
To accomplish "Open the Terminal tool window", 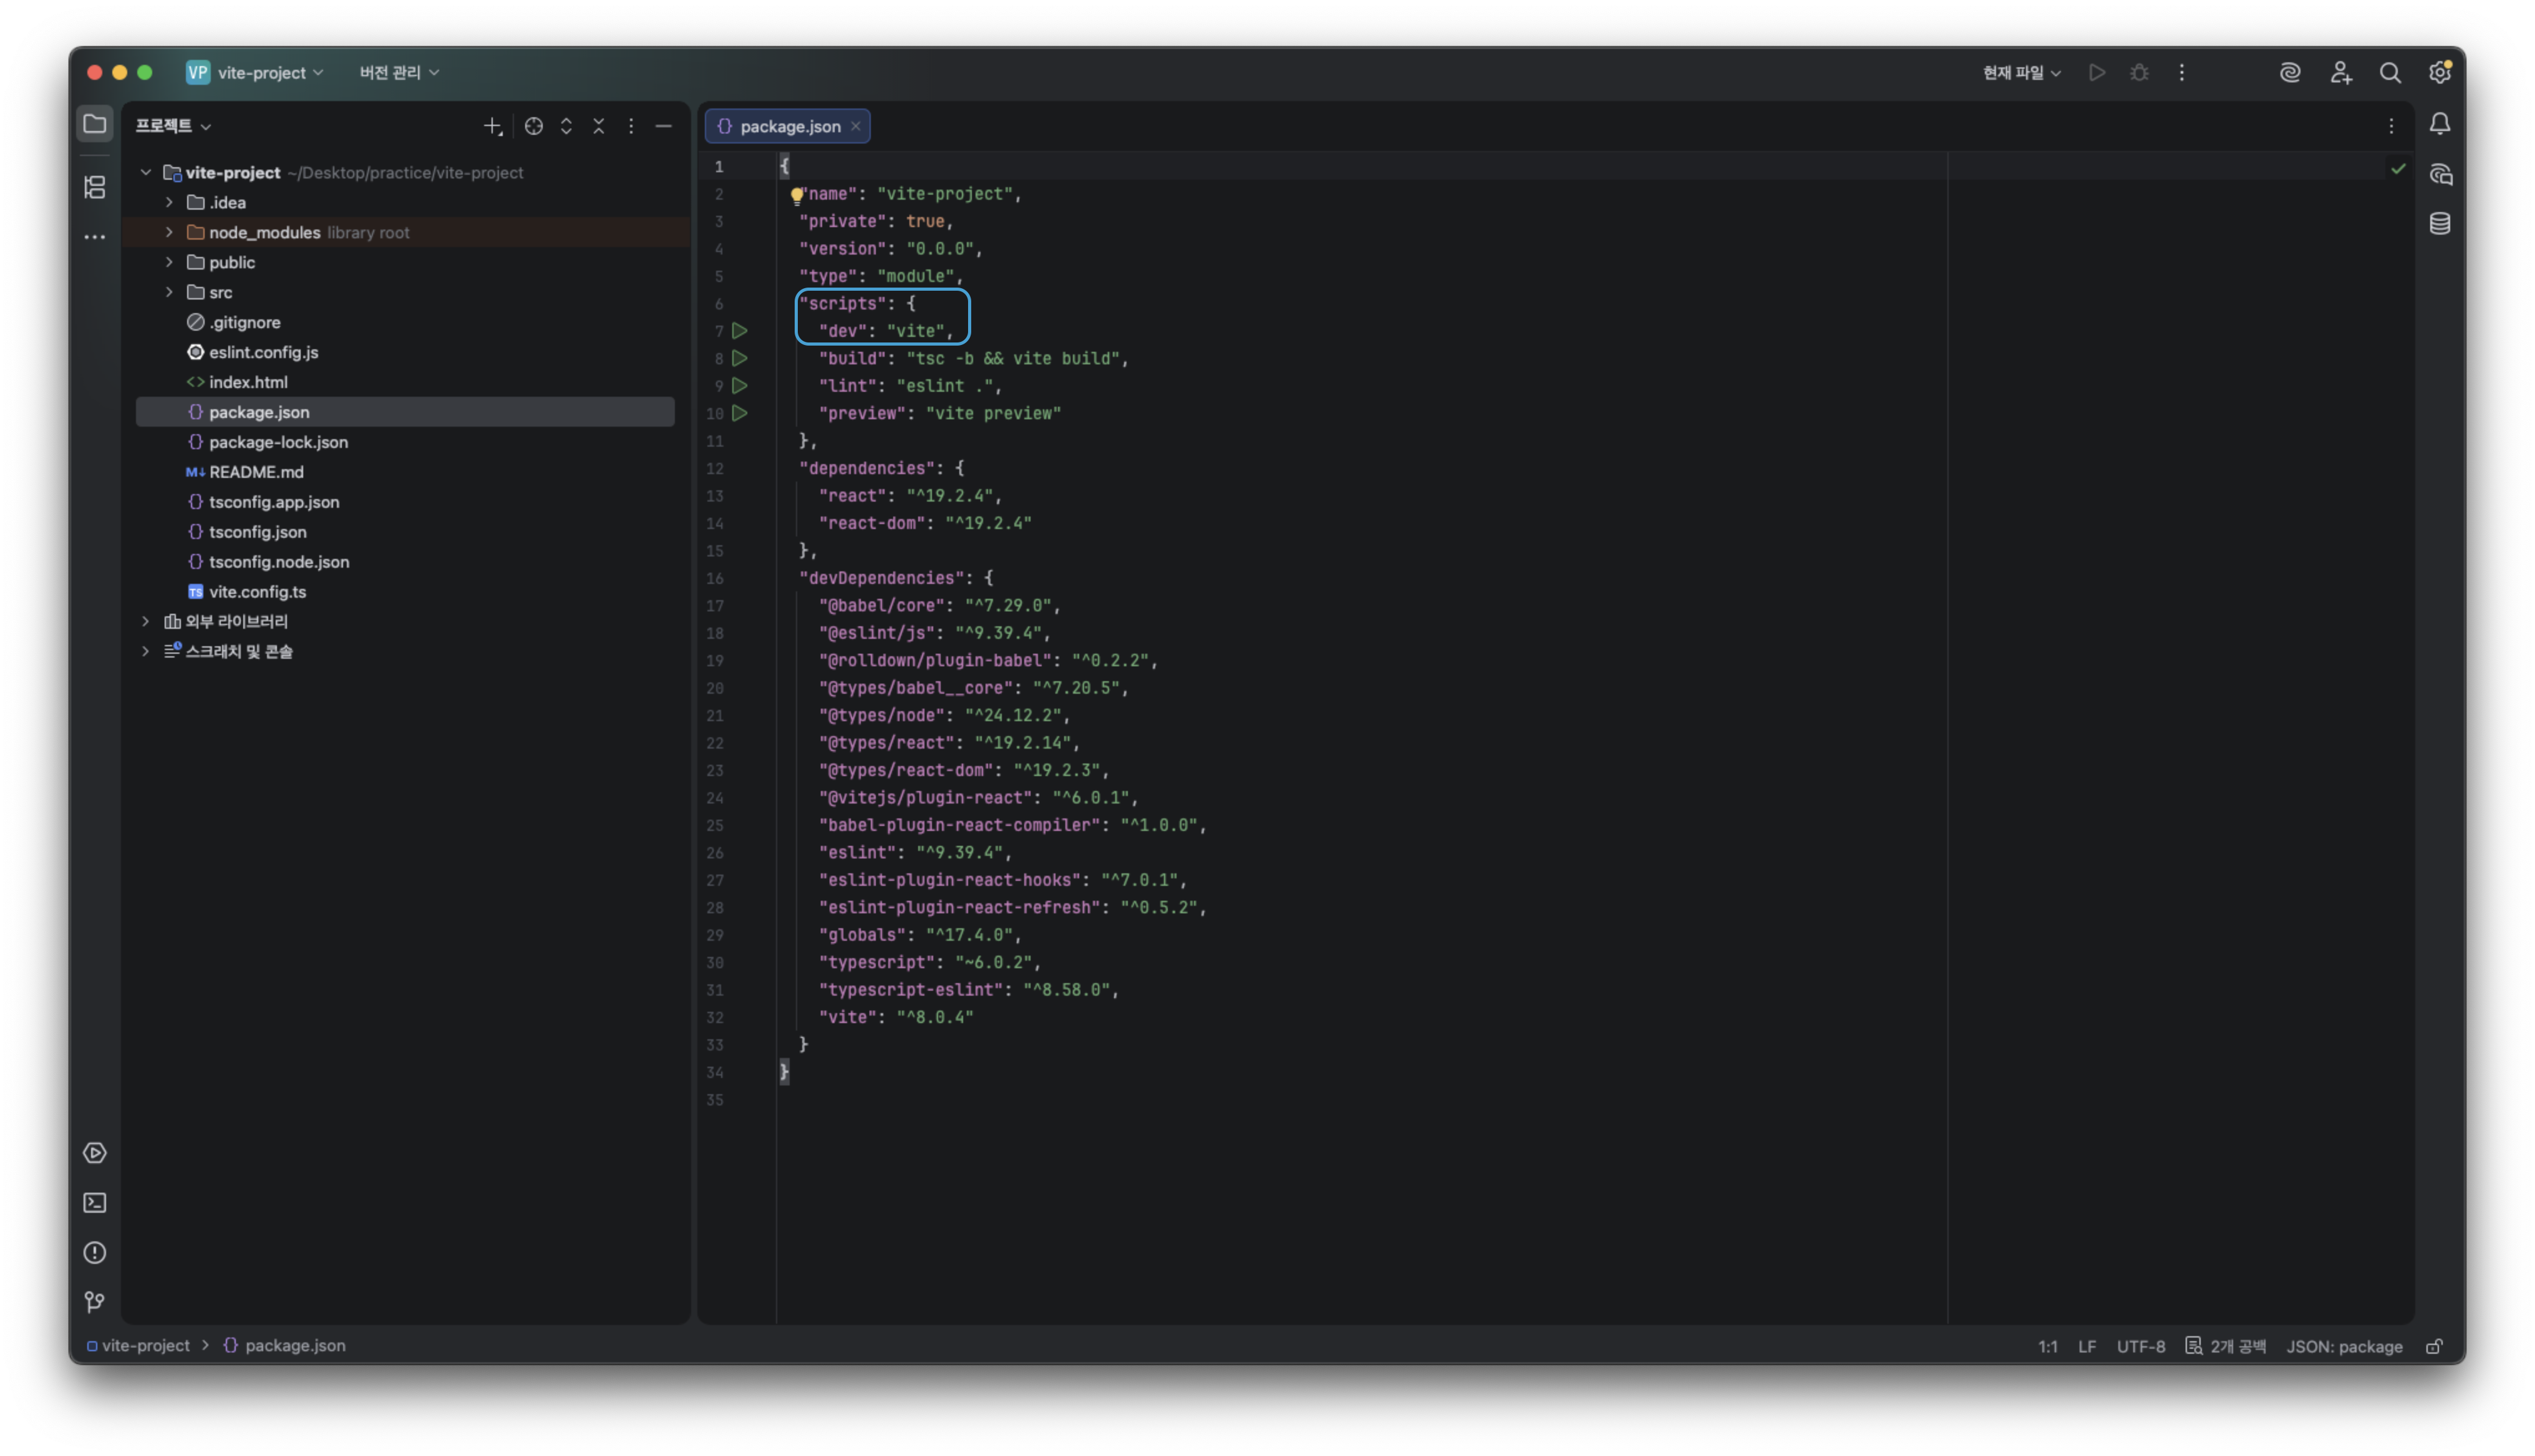I will (x=95, y=1203).
